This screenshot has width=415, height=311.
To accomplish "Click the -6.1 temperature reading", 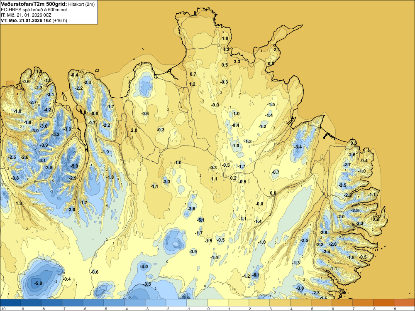I will pyautogui.click(x=256, y=275).
